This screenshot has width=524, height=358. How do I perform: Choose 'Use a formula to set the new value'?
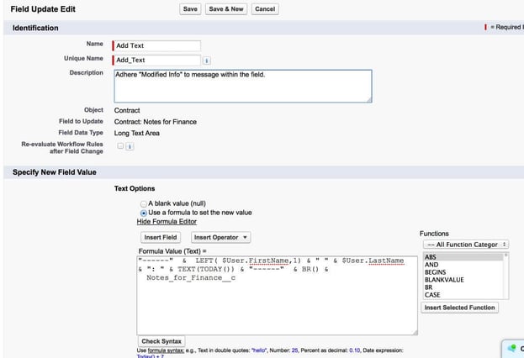pos(143,213)
